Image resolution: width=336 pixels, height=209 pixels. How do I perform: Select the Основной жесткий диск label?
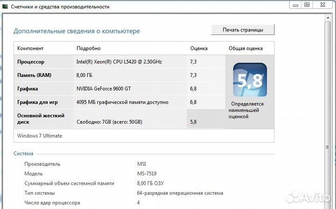tap(41, 118)
